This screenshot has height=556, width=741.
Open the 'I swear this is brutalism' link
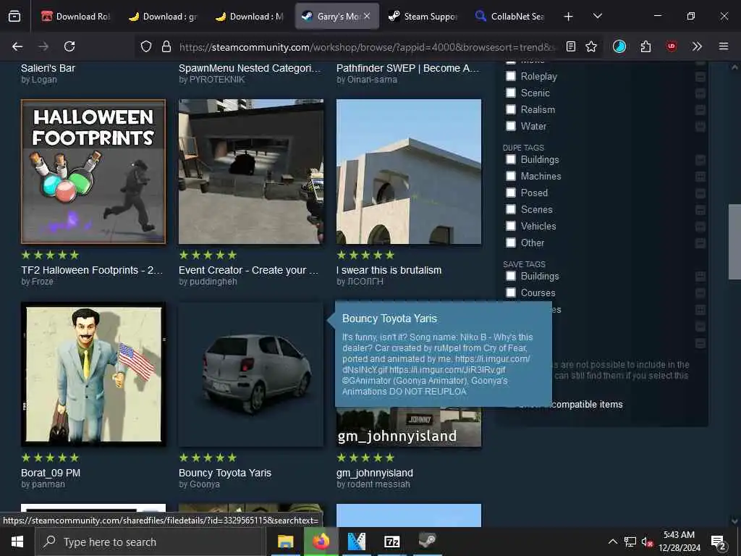coord(389,271)
